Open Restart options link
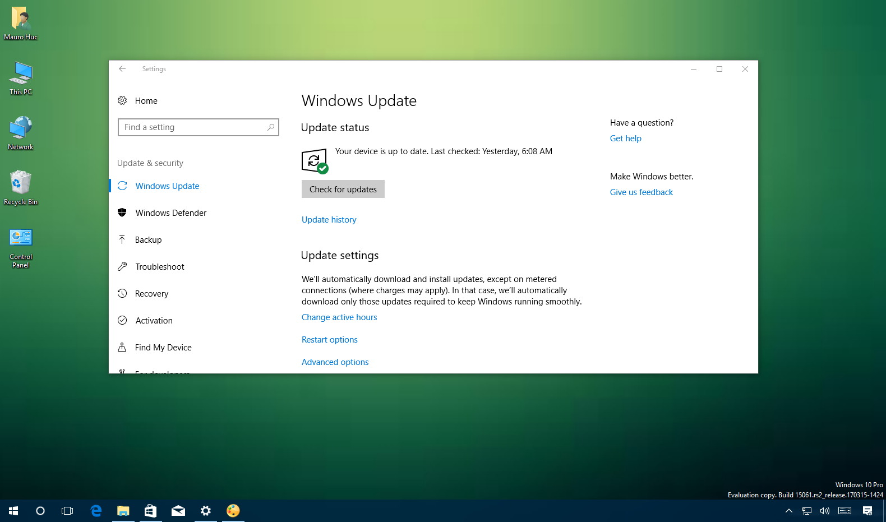Viewport: 886px width, 522px height. (330, 340)
